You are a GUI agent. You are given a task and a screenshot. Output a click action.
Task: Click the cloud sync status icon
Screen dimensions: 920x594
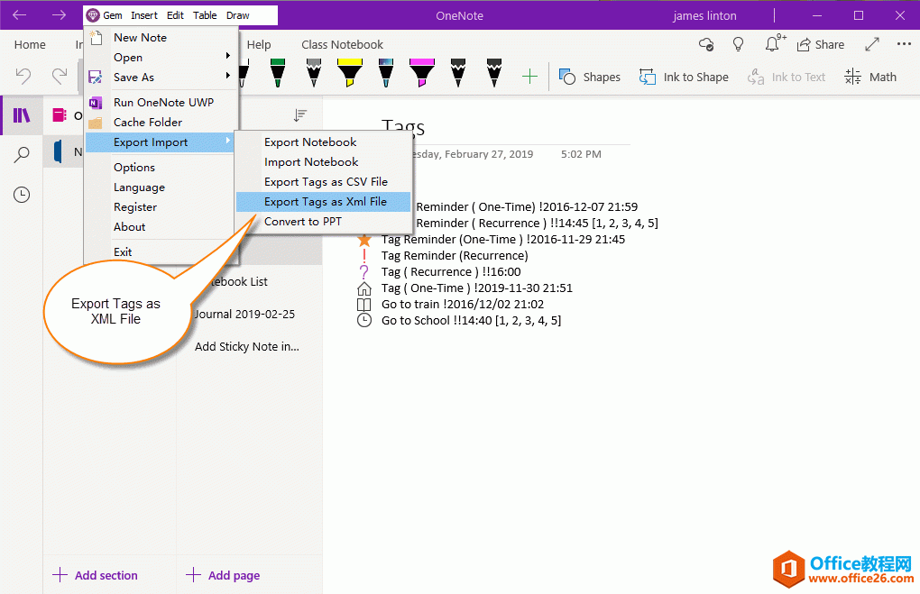(705, 43)
